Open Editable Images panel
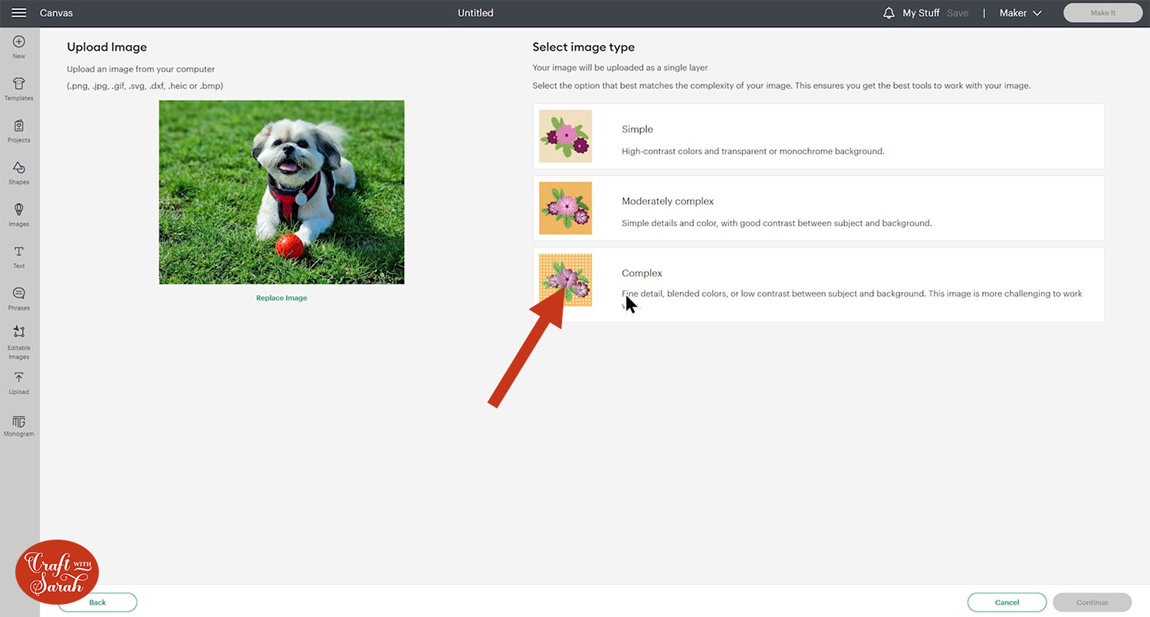This screenshot has height=617, width=1150. (19, 343)
